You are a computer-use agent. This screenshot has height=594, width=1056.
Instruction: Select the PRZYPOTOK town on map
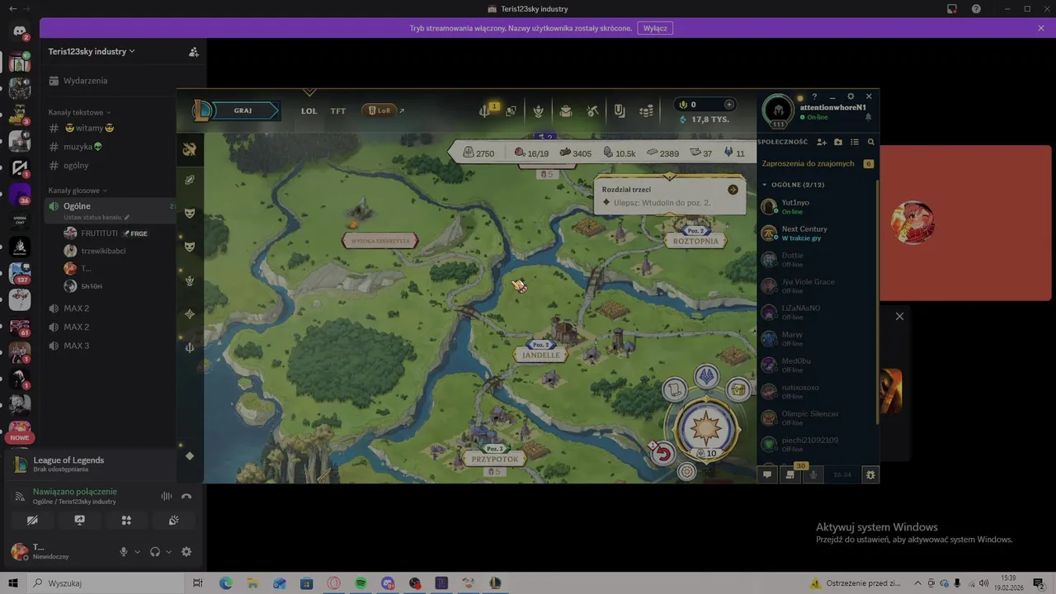click(494, 459)
